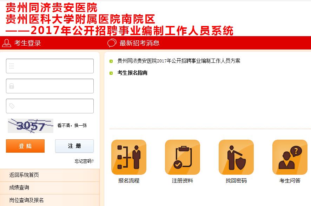Click the green bullet beside 公开招聘方案 announcement
This screenshot has width=311, height=206.
pos(111,61)
